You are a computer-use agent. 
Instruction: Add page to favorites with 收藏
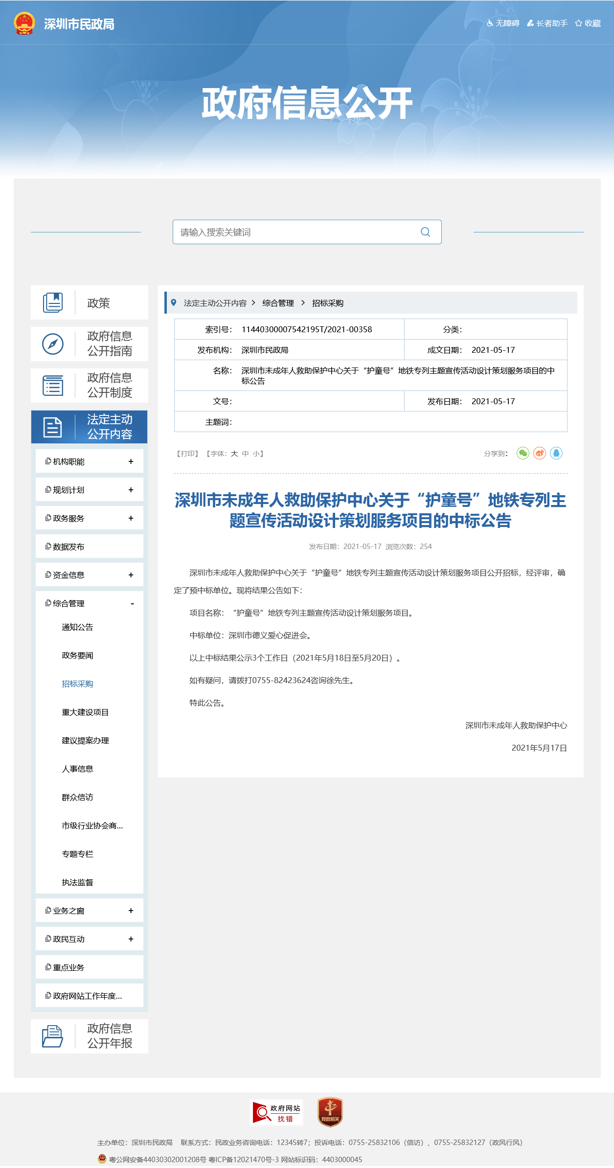click(x=588, y=23)
